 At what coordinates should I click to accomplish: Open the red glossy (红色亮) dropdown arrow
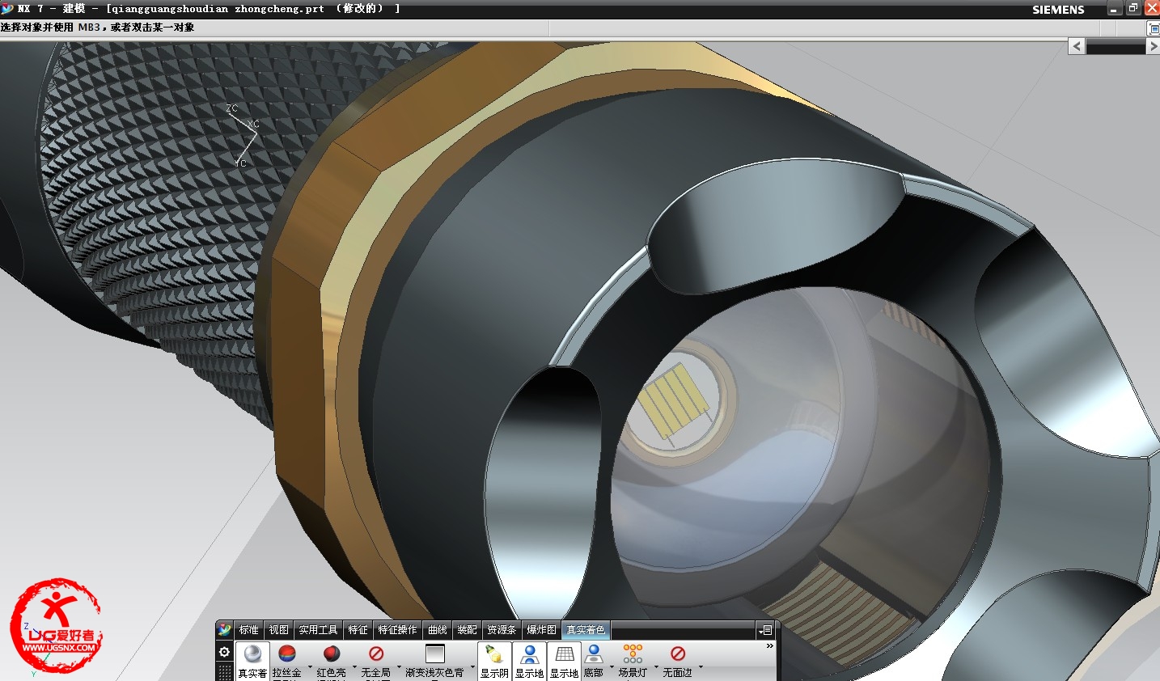coord(354,667)
